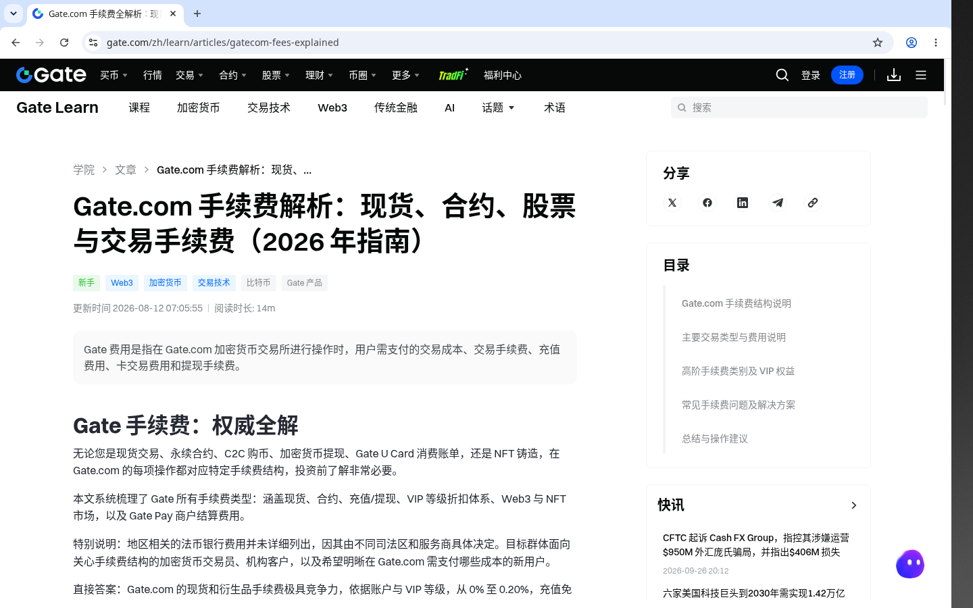973x608 pixels.
Task: Jump to 主要交易类型与费用说明 section
Action: click(x=734, y=337)
